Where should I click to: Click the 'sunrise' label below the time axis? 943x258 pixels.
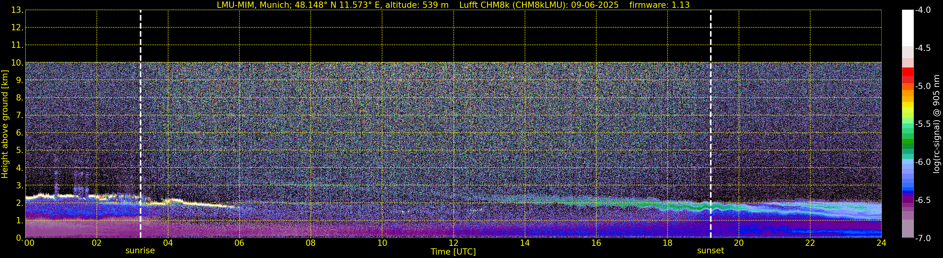pos(140,250)
